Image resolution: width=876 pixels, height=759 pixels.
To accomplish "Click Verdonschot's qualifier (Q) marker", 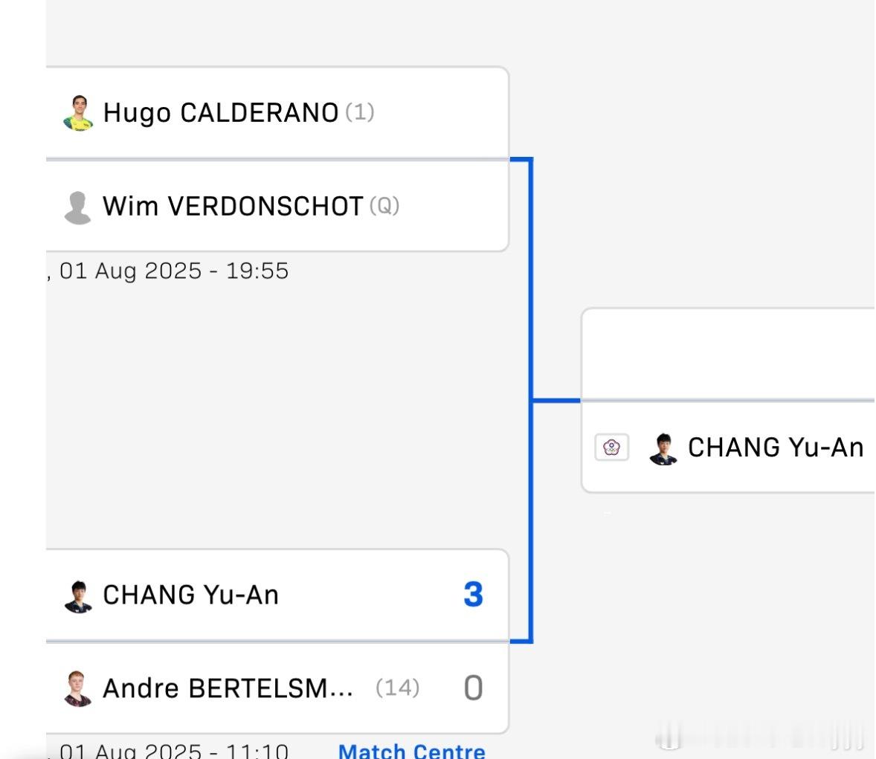I will pos(384,206).
